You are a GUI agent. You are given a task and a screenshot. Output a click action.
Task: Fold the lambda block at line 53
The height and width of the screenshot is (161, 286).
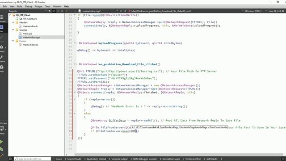coord(75,93)
